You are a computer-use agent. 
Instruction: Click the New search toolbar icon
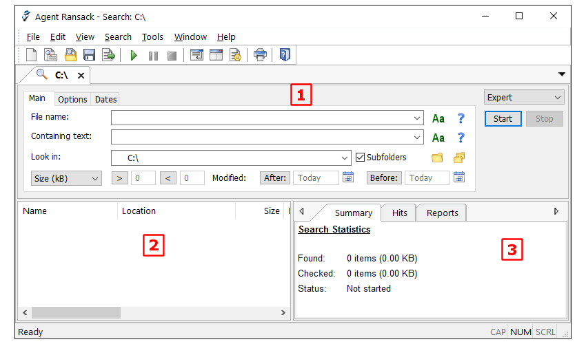click(x=32, y=55)
